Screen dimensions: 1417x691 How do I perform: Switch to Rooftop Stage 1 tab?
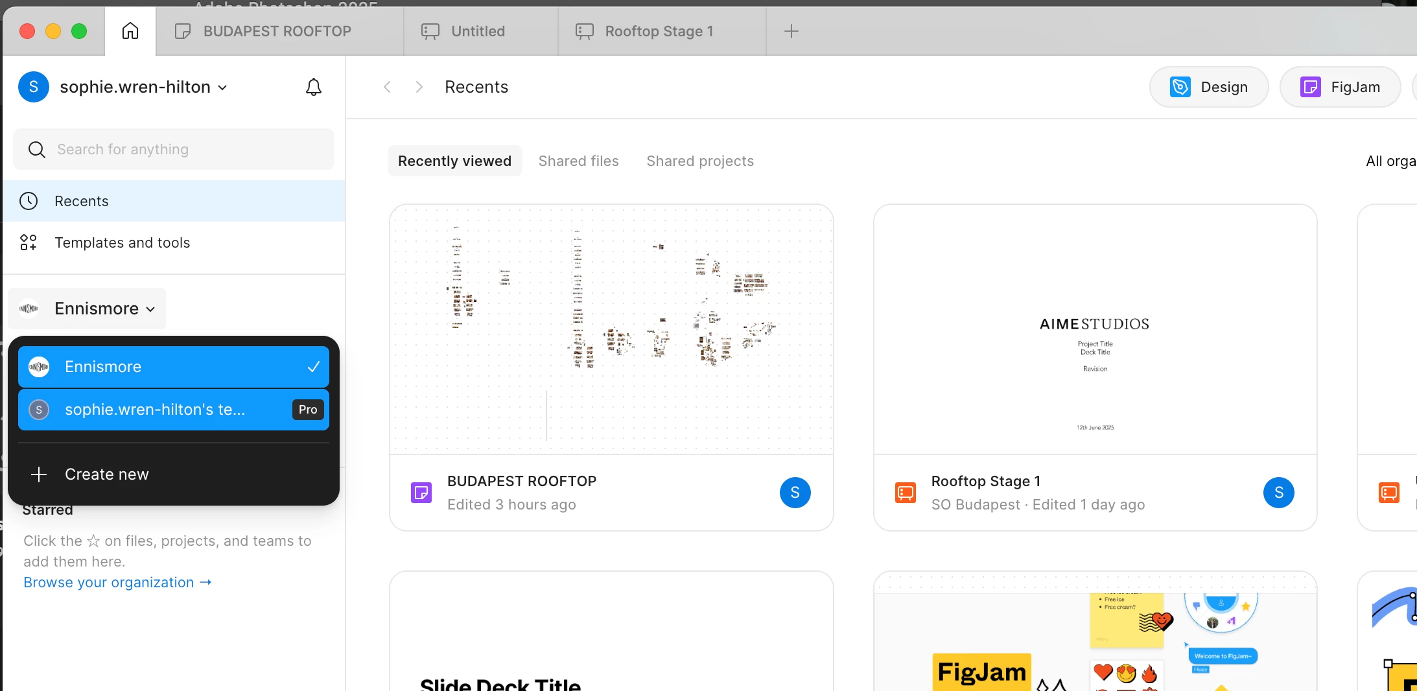point(662,31)
